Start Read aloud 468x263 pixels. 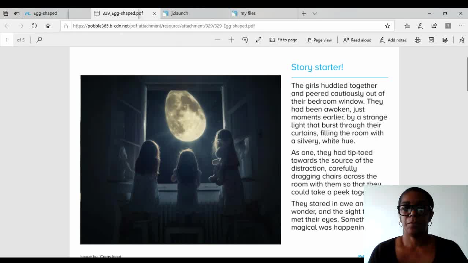[x=357, y=40]
